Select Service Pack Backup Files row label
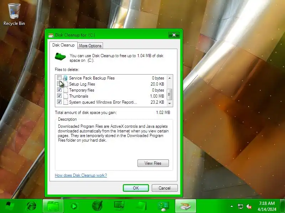 pos(92,78)
